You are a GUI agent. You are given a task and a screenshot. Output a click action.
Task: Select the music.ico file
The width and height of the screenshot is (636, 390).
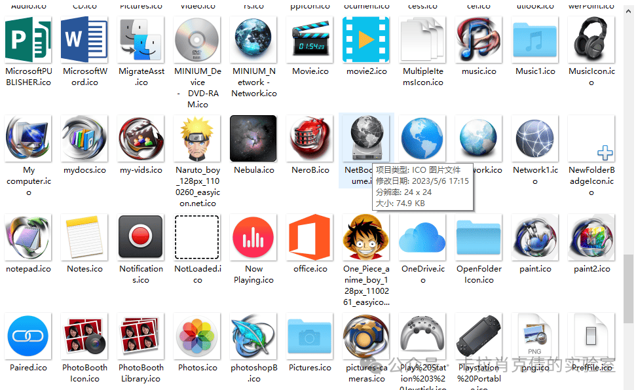click(x=478, y=39)
